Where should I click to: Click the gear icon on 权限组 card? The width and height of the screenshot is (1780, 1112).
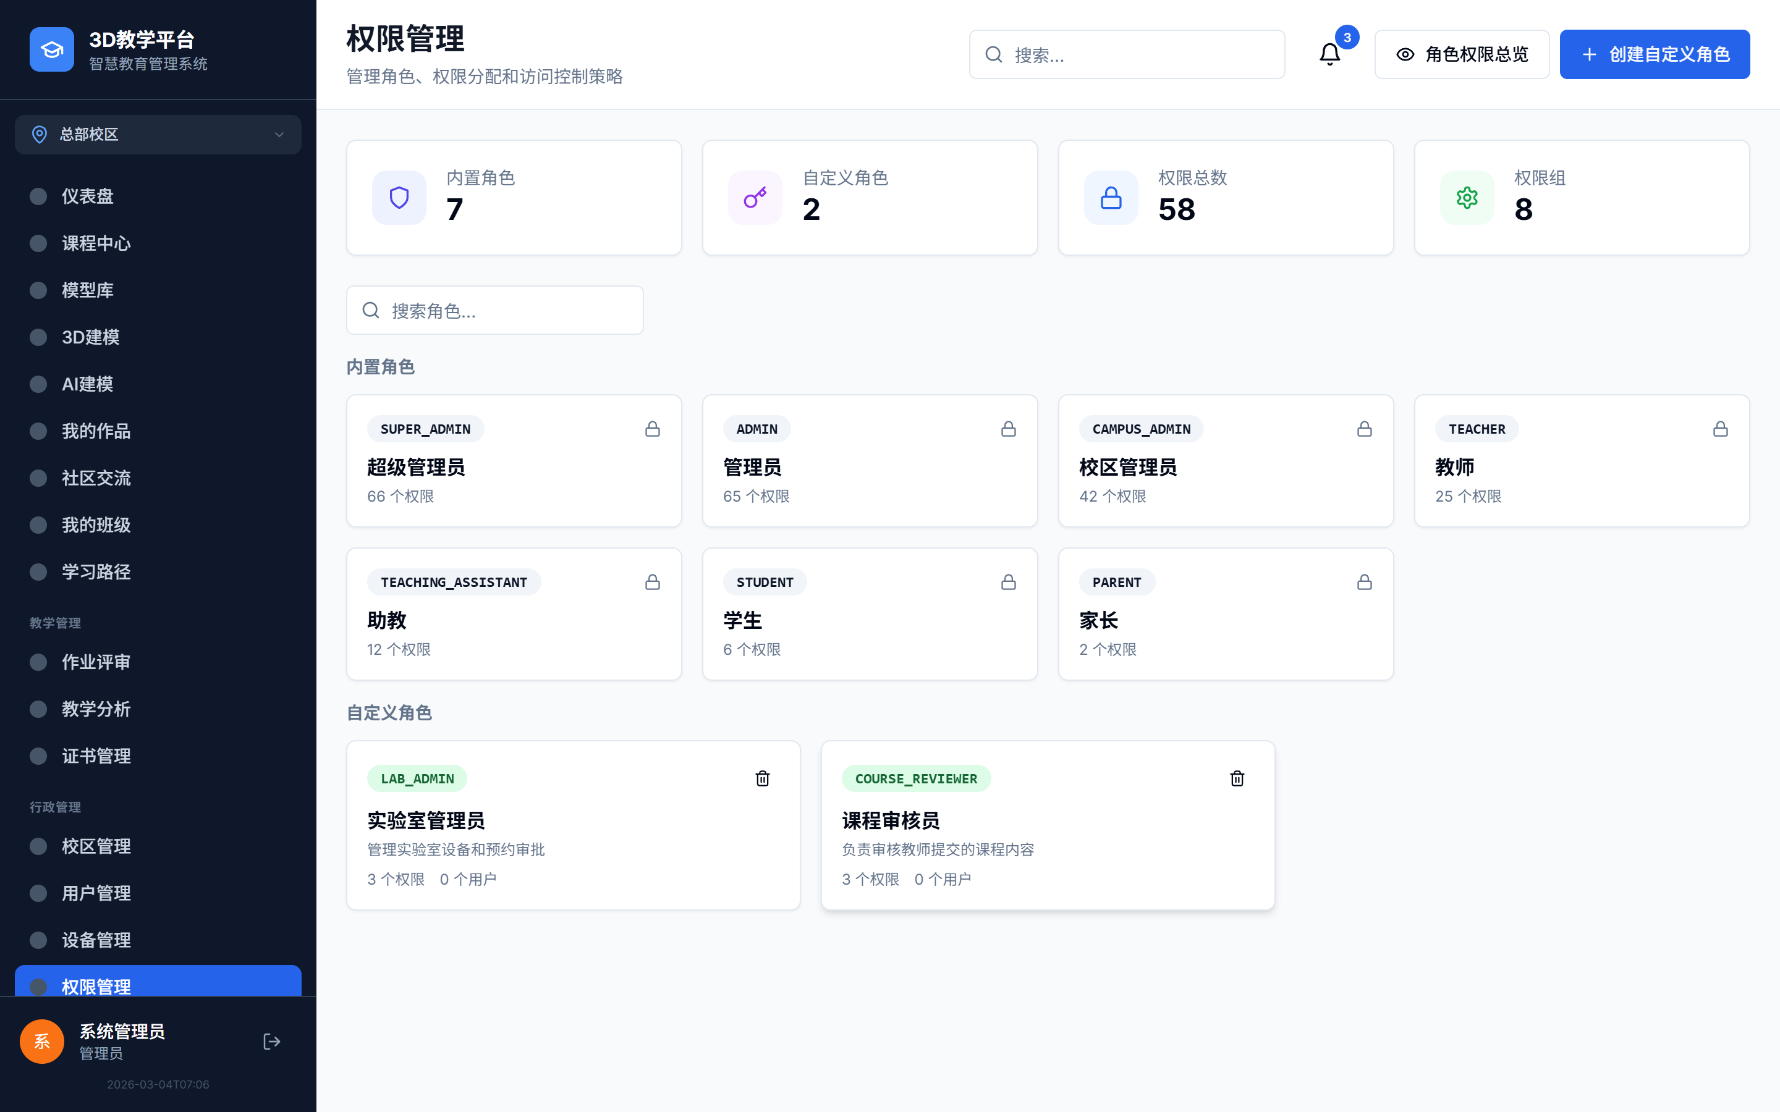point(1467,197)
